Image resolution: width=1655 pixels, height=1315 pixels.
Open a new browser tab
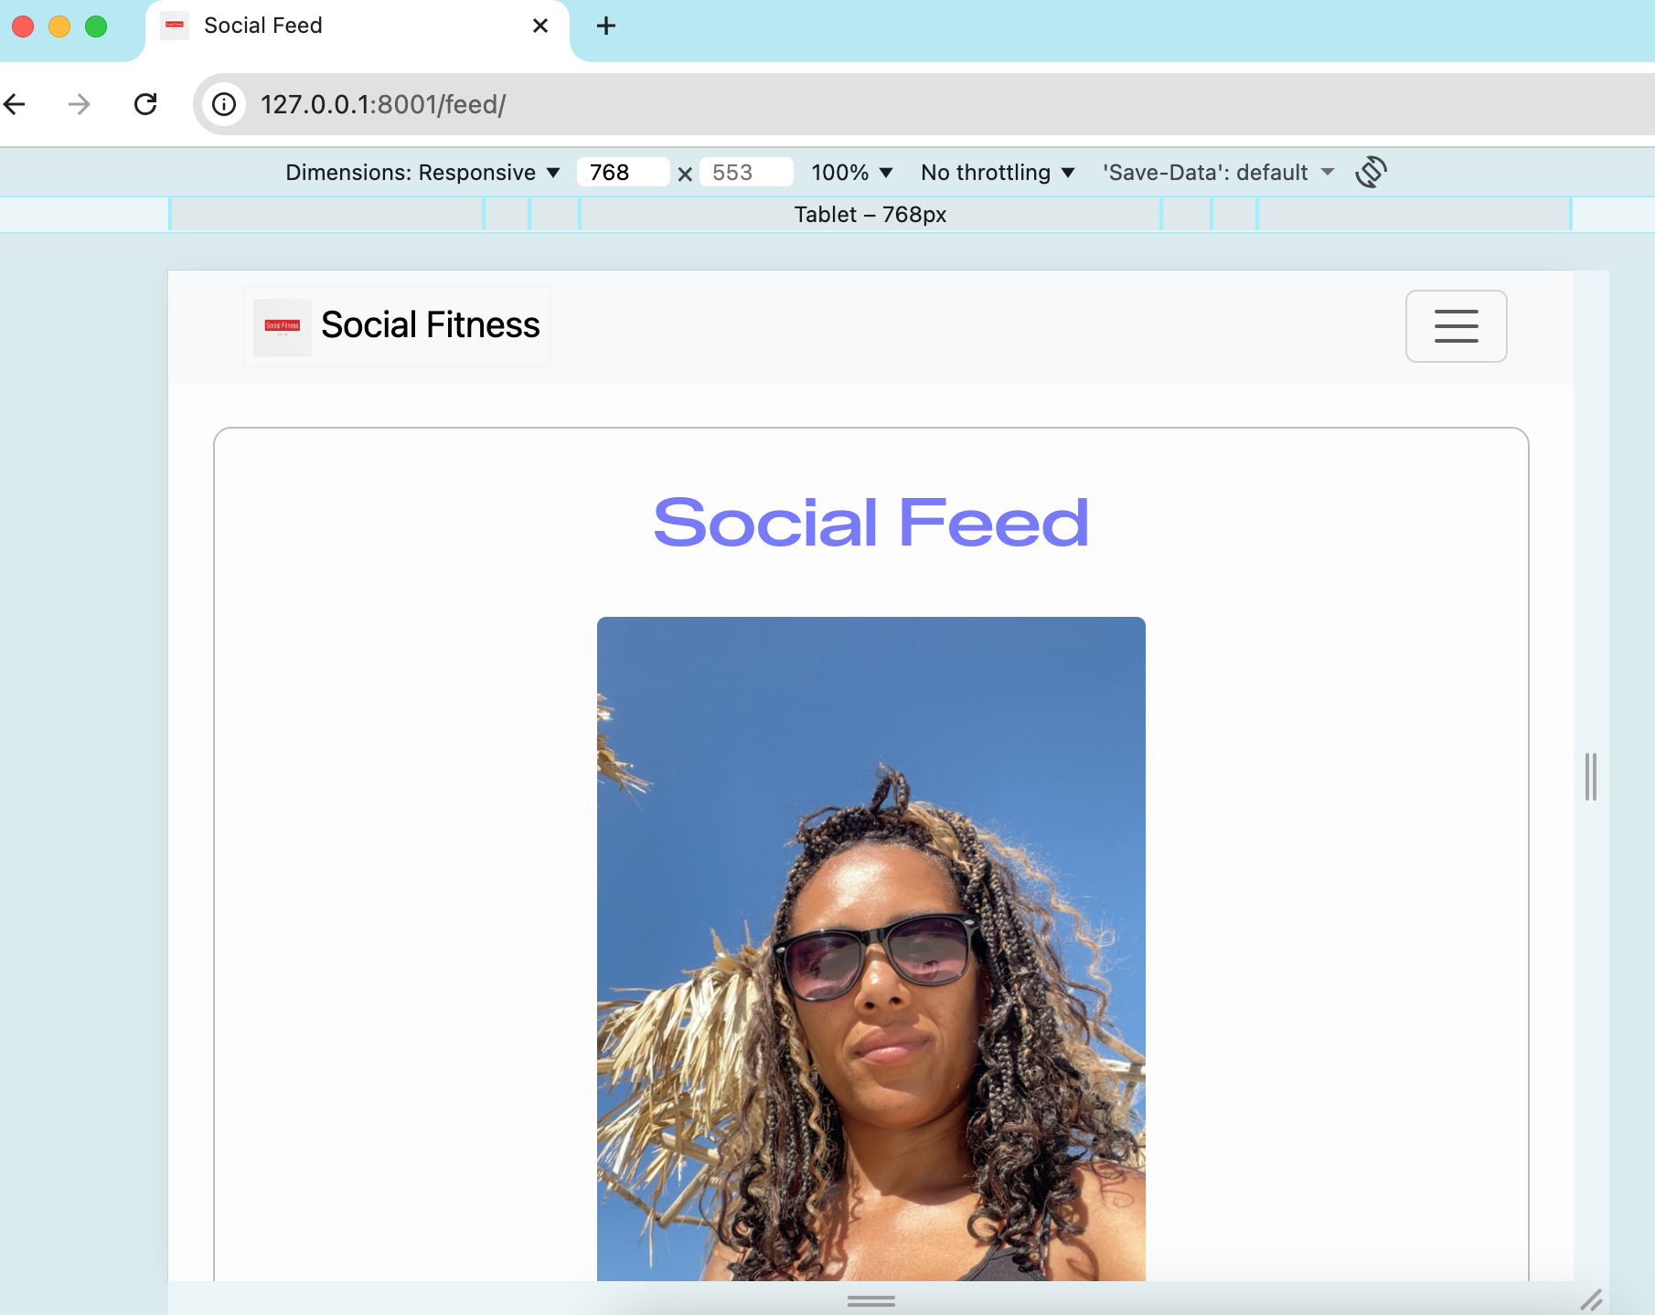[605, 25]
